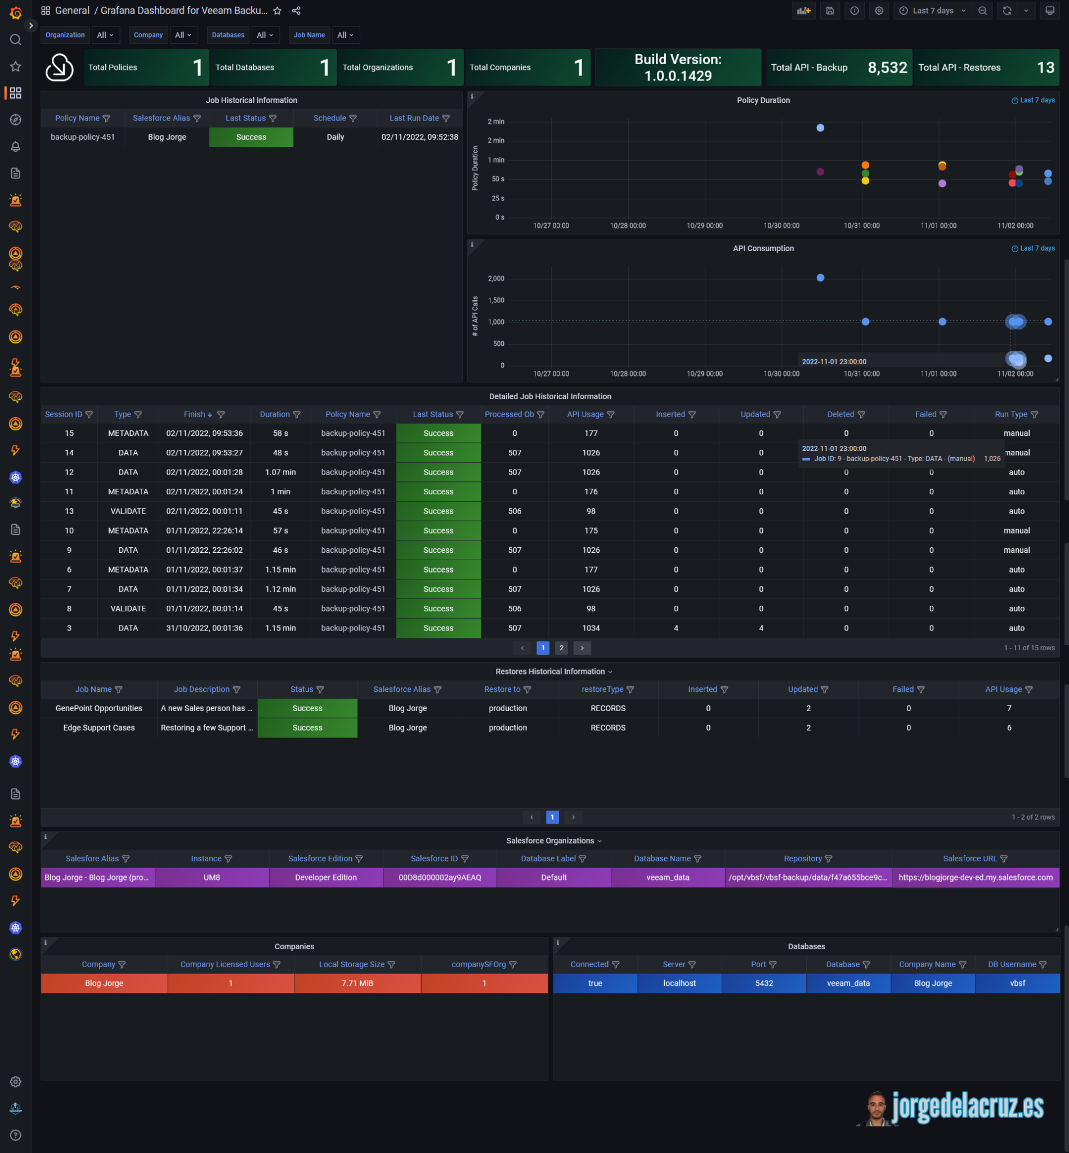Open the Organization filter dropdown
Viewport: 1069px width, 1153px height.
105,35
